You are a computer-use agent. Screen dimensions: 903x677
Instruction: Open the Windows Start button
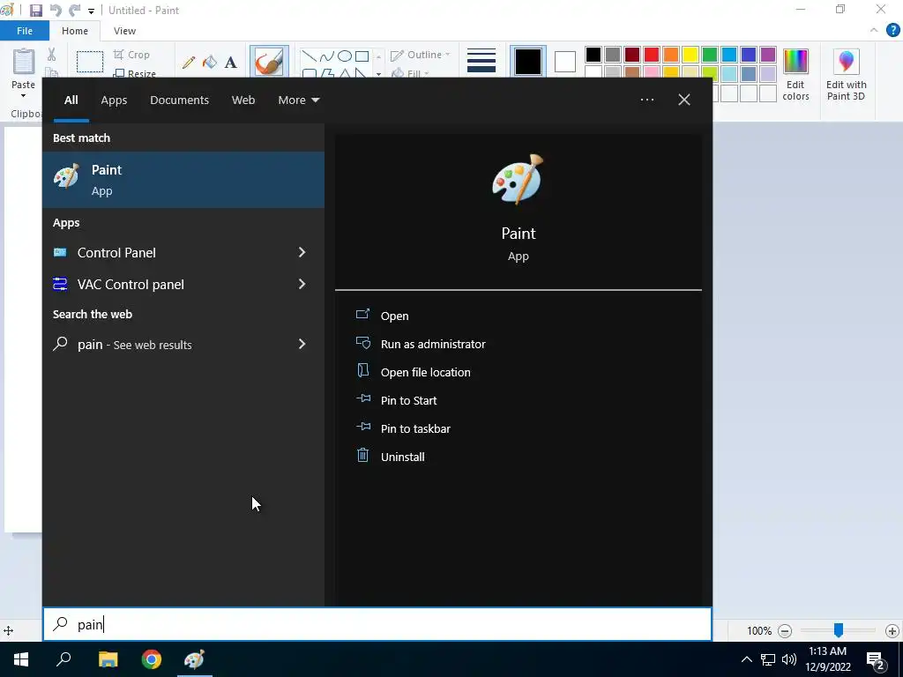click(x=21, y=659)
